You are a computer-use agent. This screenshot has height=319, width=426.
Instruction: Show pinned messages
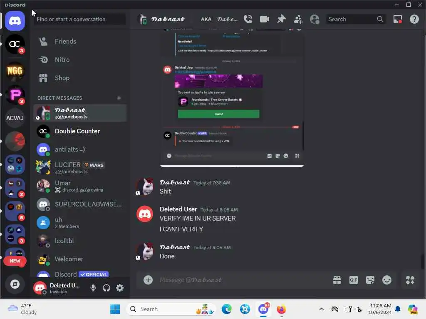click(x=281, y=19)
